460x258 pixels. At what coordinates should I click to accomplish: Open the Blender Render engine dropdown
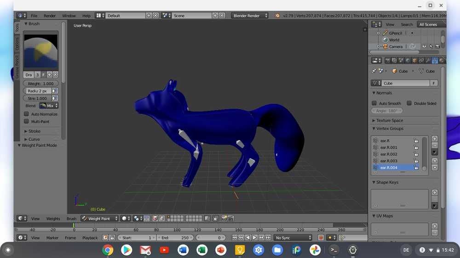point(249,16)
